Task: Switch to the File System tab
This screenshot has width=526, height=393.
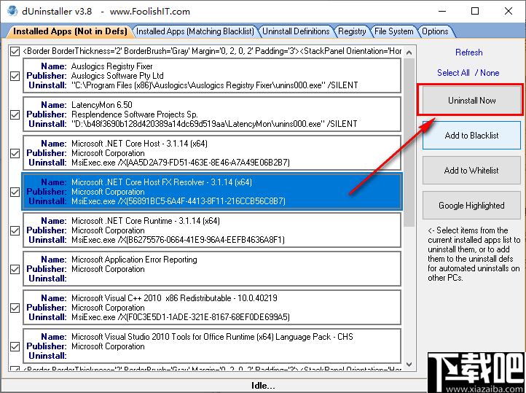Action: tap(393, 31)
